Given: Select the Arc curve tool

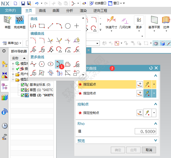Looking at the screenshot, I should pos(59,26).
